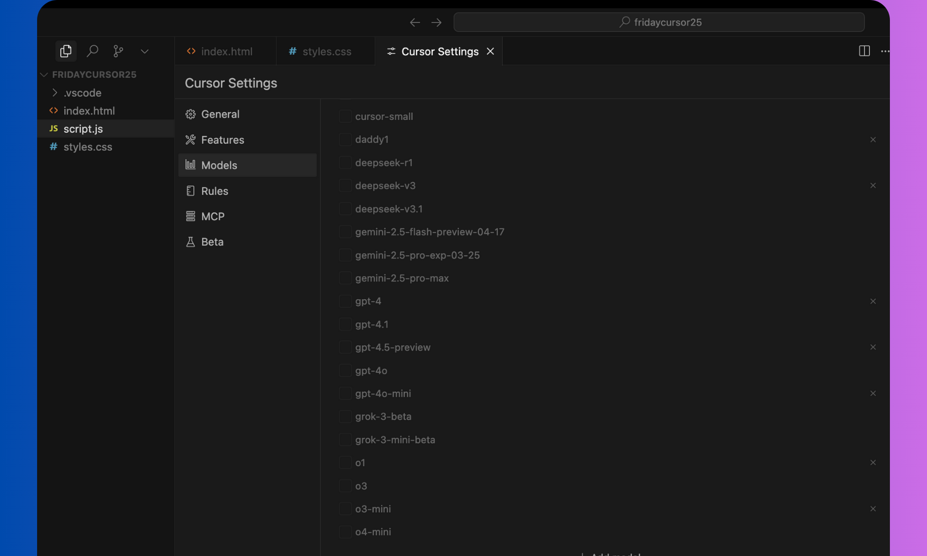Image resolution: width=927 pixels, height=556 pixels.
Task: Enable the gpt-4o-mini model checkbox
Action: click(345, 393)
